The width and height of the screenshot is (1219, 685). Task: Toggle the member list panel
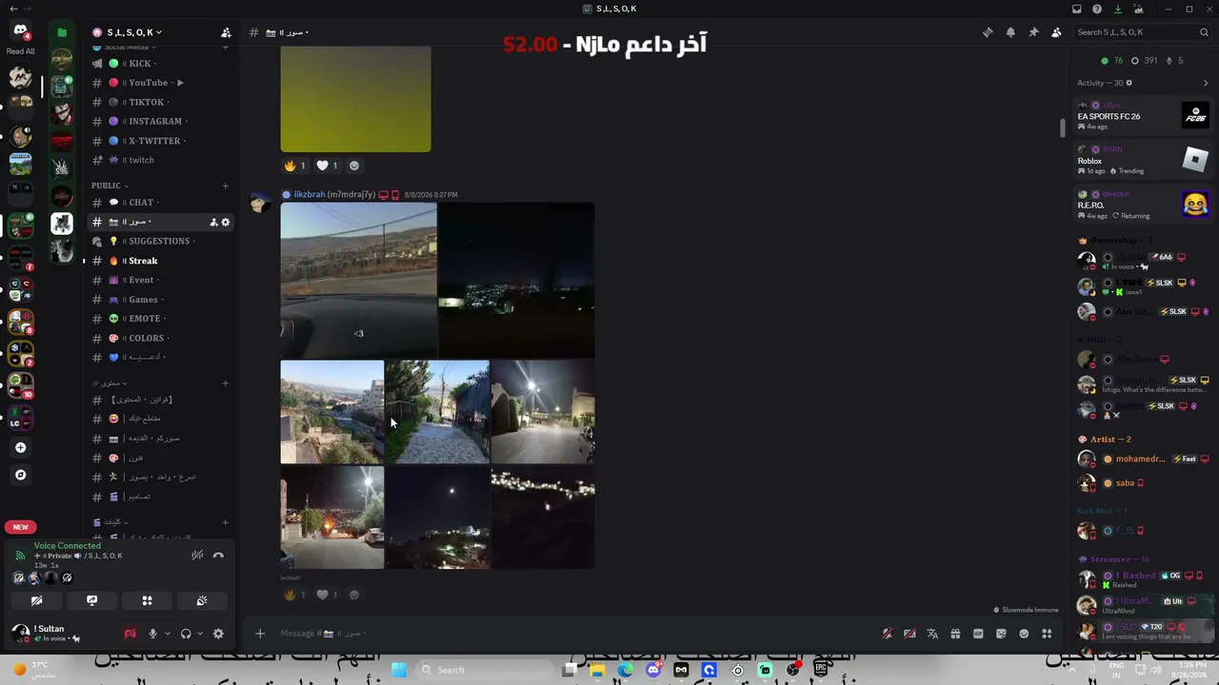tap(1056, 32)
